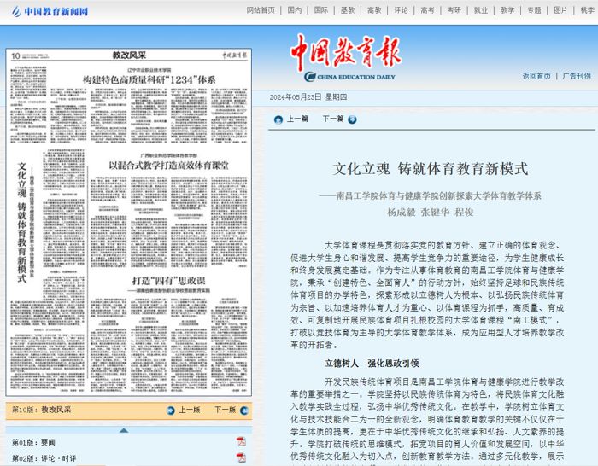Click author line 杨成毅 张键华 程俊
598x466 pixels.
click(x=431, y=213)
